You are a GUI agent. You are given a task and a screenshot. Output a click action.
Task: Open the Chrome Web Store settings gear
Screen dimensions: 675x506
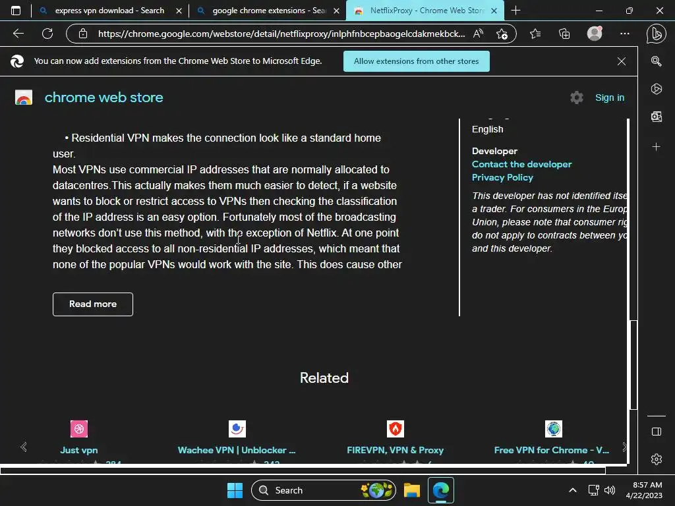click(576, 98)
